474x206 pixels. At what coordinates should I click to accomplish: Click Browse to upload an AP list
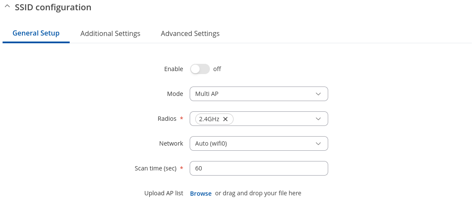(x=201, y=194)
